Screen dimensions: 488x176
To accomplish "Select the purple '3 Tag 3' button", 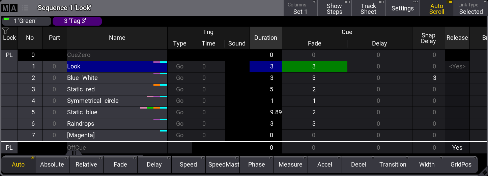I will [77, 21].
